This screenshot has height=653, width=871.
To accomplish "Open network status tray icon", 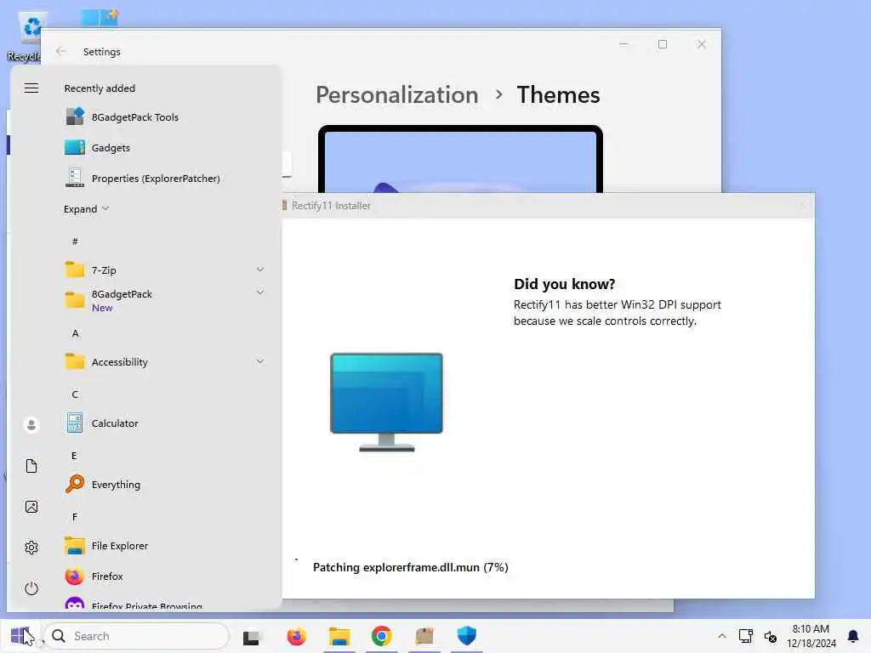I will pyautogui.click(x=745, y=636).
